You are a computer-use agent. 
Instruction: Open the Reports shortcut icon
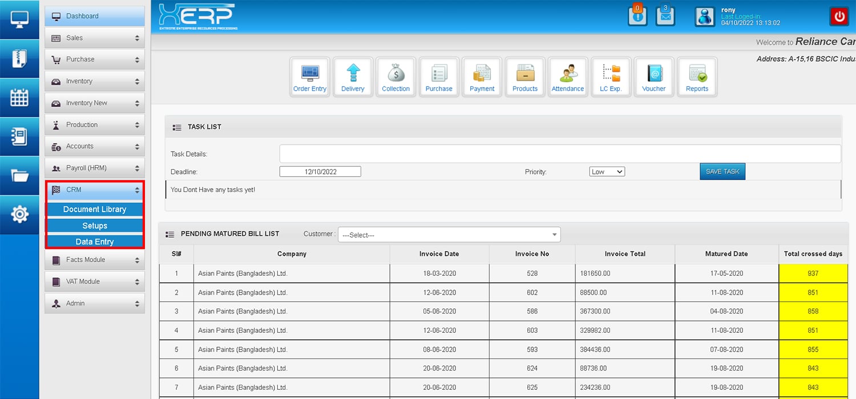697,77
